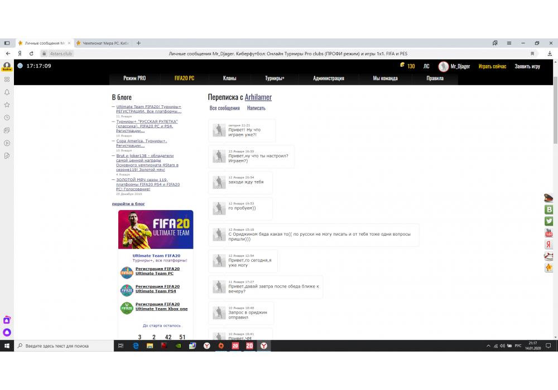
Task: Click перейти в блог link
Action: coord(128,204)
